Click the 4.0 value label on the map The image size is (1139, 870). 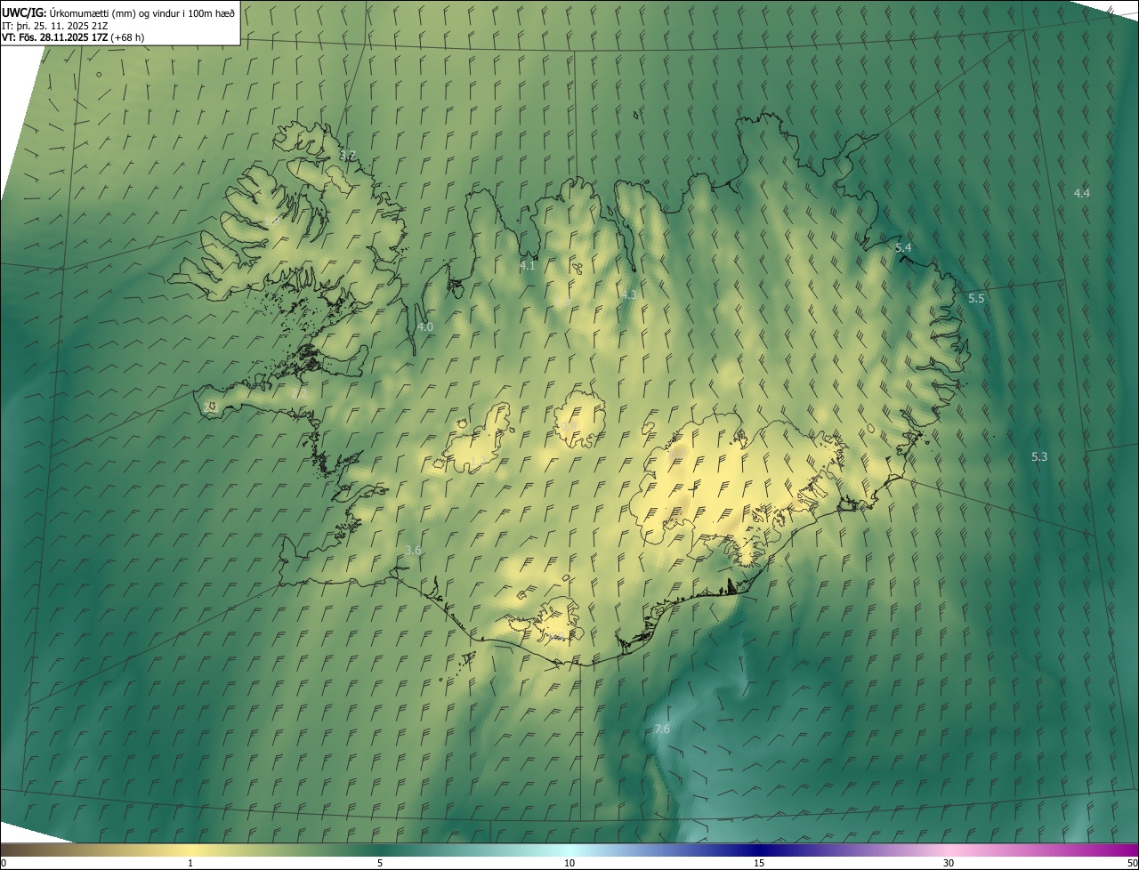pyautogui.click(x=425, y=326)
